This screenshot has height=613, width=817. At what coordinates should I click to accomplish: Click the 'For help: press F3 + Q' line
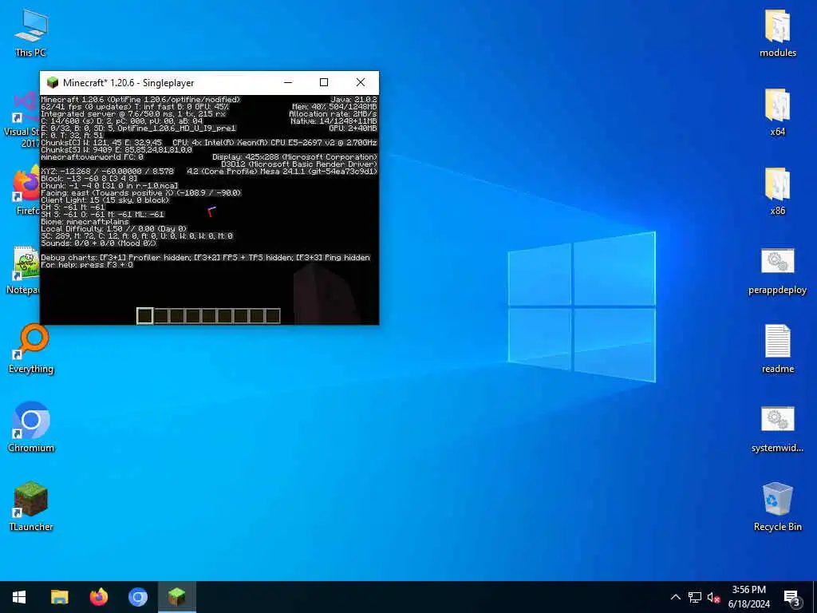click(87, 265)
